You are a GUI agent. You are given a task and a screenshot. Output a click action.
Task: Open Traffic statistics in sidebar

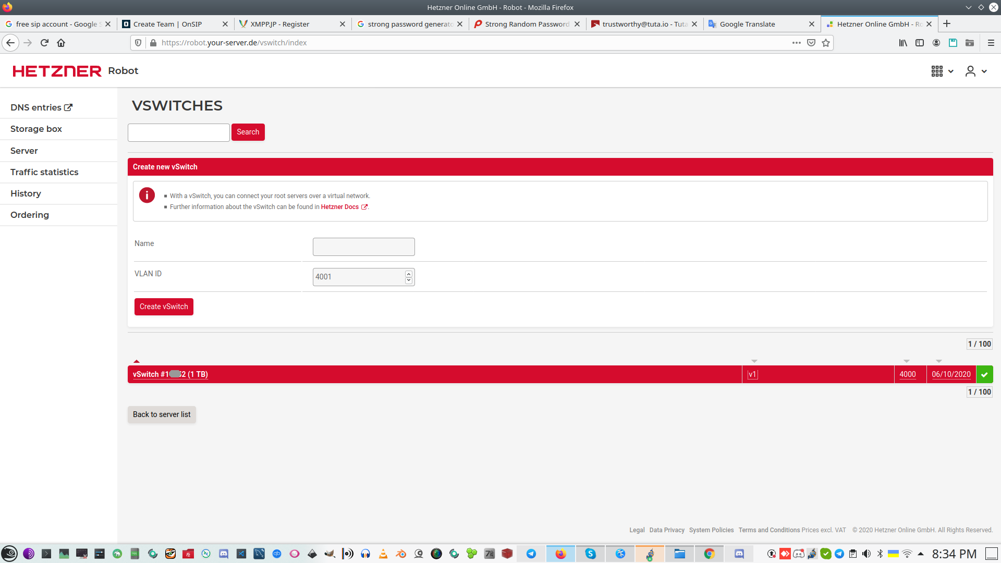tap(44, 172)
